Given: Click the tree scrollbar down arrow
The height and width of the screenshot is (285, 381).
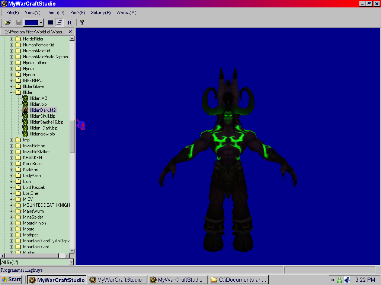Looking at the screenshot, I should [x=72, y=251].
